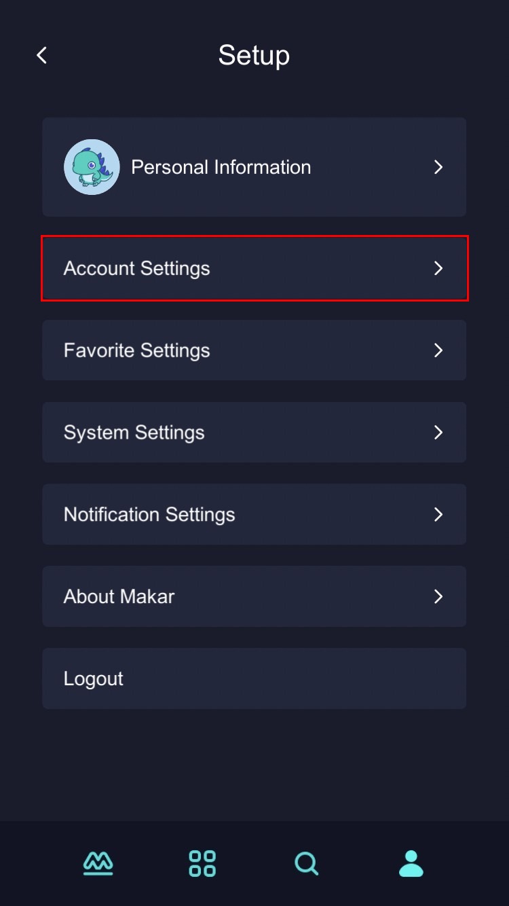Tap the back arrow icon
The image size is (509, 906).
coord(42,55)
